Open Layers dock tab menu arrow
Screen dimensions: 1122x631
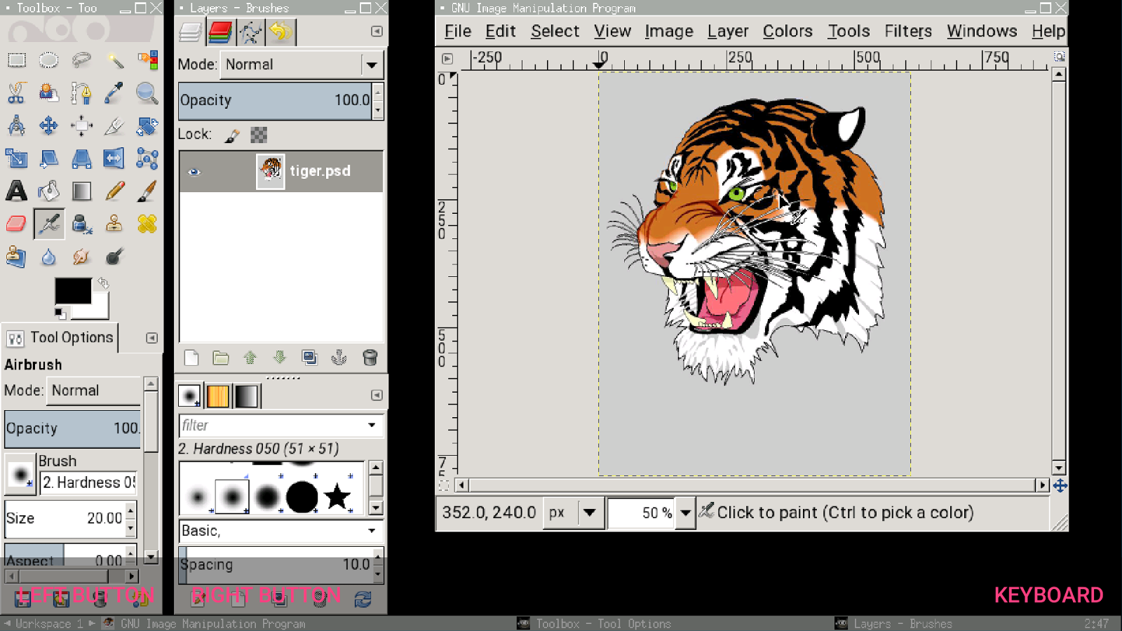(377, 32)
